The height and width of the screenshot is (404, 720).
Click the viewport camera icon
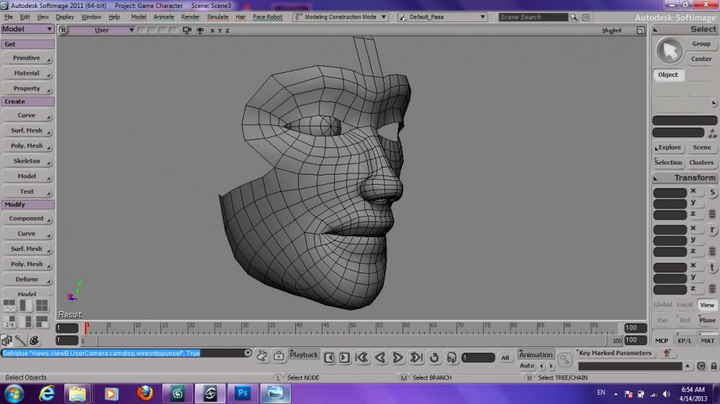[187, 30]
